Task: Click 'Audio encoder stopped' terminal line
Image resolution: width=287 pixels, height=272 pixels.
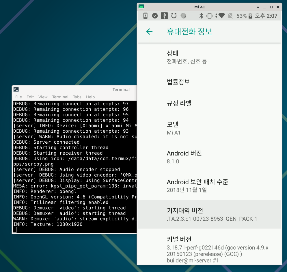Action: click(67, 169)
